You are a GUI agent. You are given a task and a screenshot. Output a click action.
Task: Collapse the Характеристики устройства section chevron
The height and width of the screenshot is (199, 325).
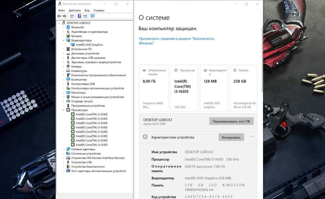(251, 137)
